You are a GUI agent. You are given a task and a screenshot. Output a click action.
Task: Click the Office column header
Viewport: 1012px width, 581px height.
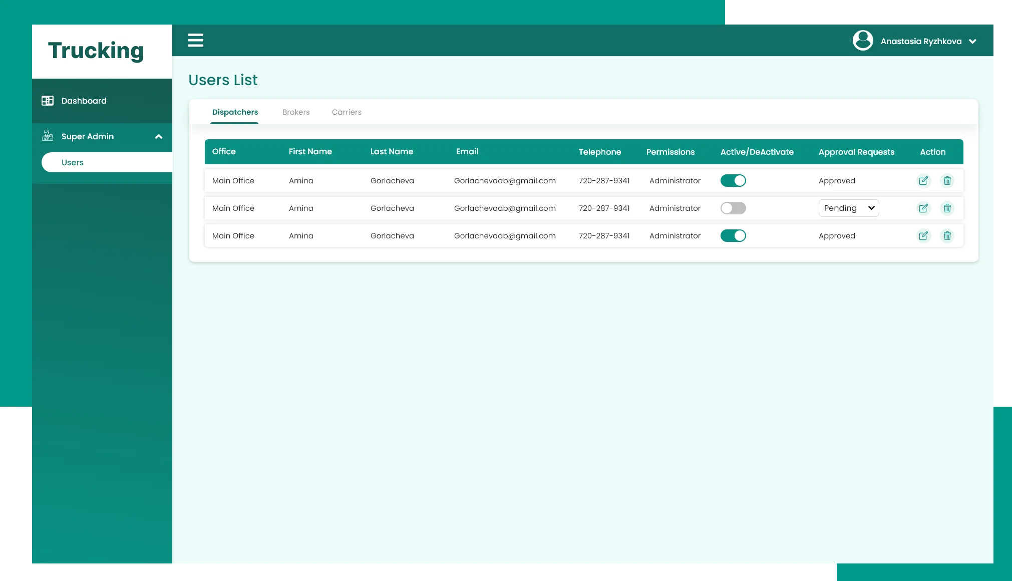pos(224,151)
